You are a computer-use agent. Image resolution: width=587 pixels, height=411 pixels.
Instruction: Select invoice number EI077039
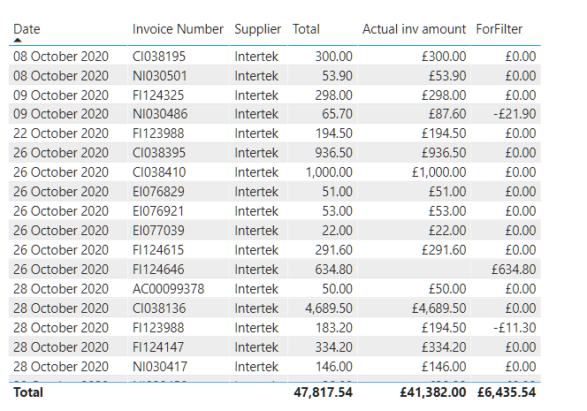tap(158, 231)
